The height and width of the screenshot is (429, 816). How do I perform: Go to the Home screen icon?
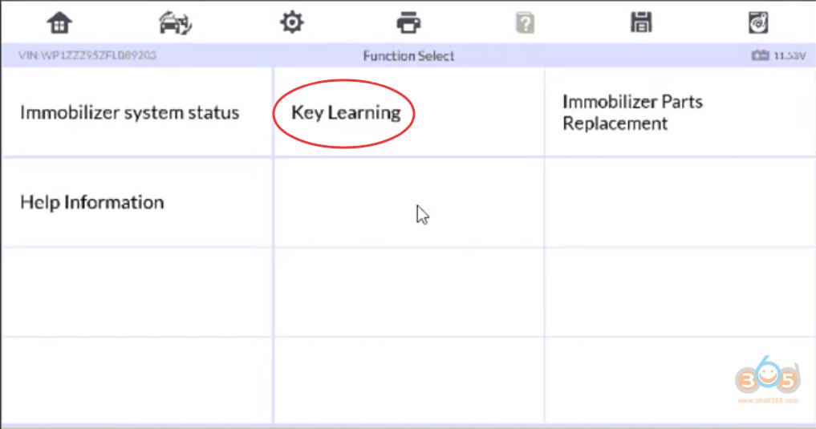[59, 23]
